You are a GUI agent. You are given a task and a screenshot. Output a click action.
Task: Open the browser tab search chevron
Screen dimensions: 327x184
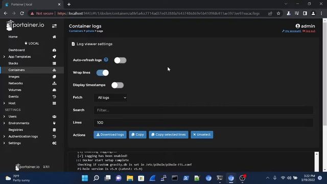pos(286,4)
